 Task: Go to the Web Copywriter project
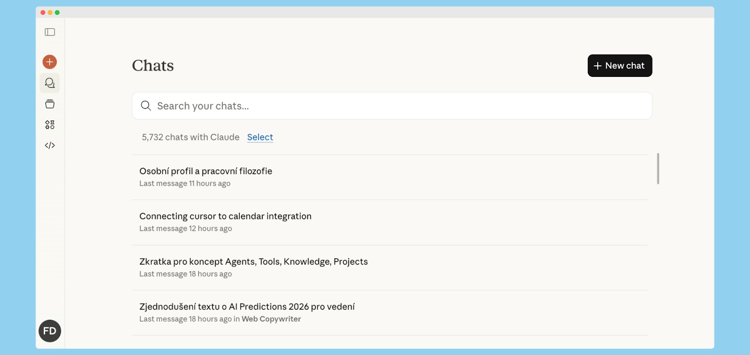pyautogui.click(x=271, y=319)
